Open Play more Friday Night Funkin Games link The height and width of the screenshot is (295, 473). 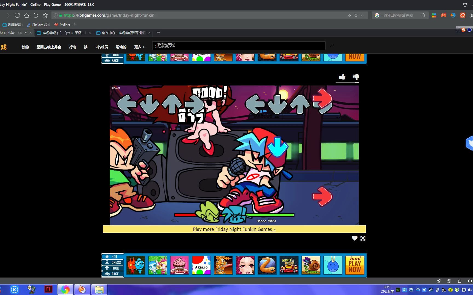click(234, 229)
